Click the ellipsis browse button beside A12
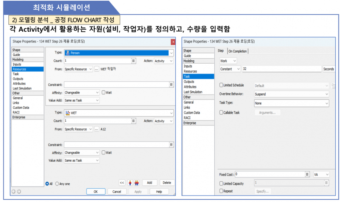Screen dimensions: 340x202 (x=96, y=129)
